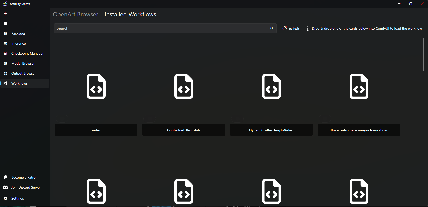Viewport: 428px width, 207px height.
Task: Toggle the hamburger navigation menu
Action: pyautogui.click(x=6, y=24)
